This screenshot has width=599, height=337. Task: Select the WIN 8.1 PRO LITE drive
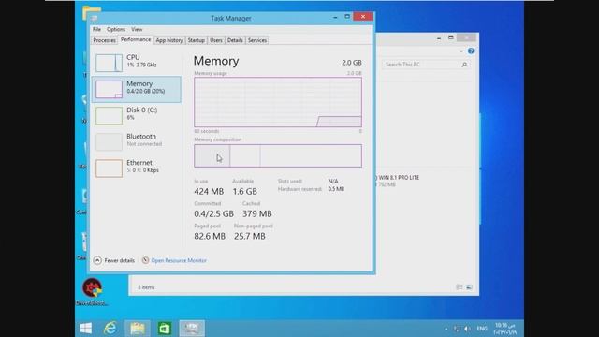tap(397, 181)
